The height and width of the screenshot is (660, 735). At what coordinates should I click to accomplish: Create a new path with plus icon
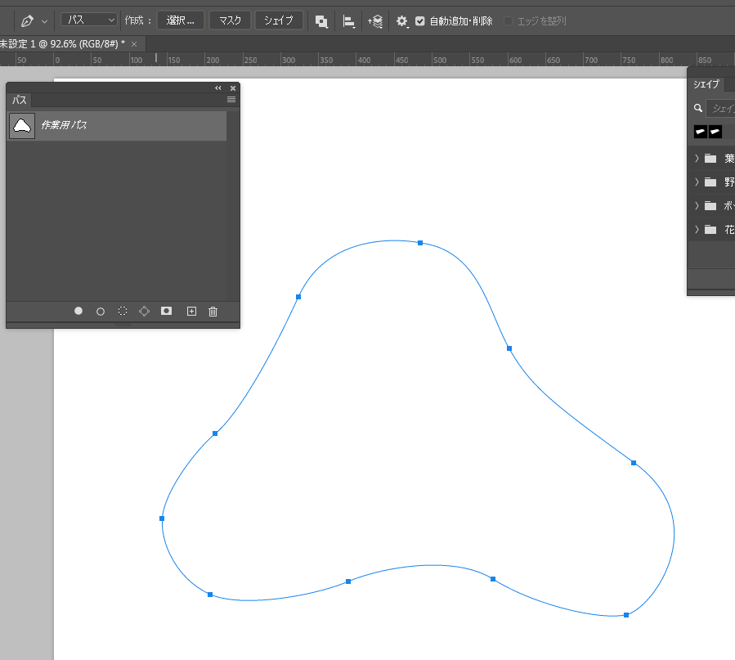coord(192,312)
